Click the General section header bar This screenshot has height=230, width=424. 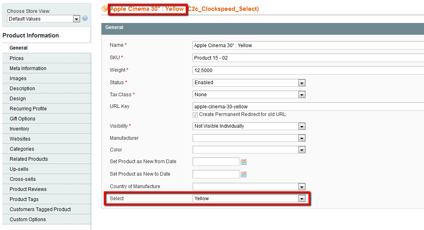[262, 29]
